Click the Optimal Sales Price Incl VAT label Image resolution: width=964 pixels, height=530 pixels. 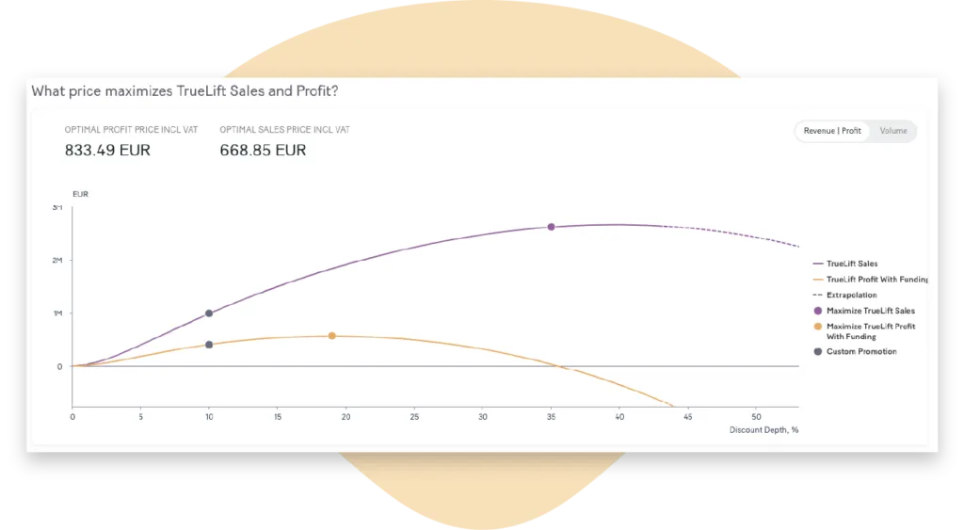point(284,129)
